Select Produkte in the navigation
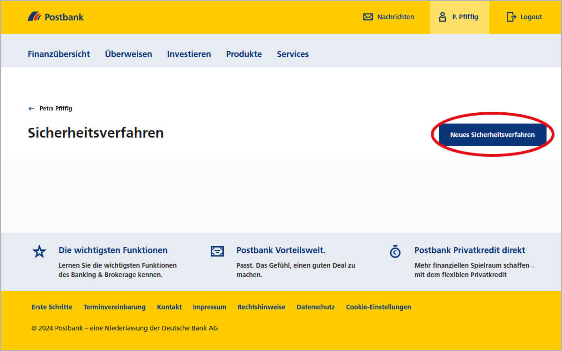Image resolution: width=562 pixels, height=351 pixels. pos(244,54)
